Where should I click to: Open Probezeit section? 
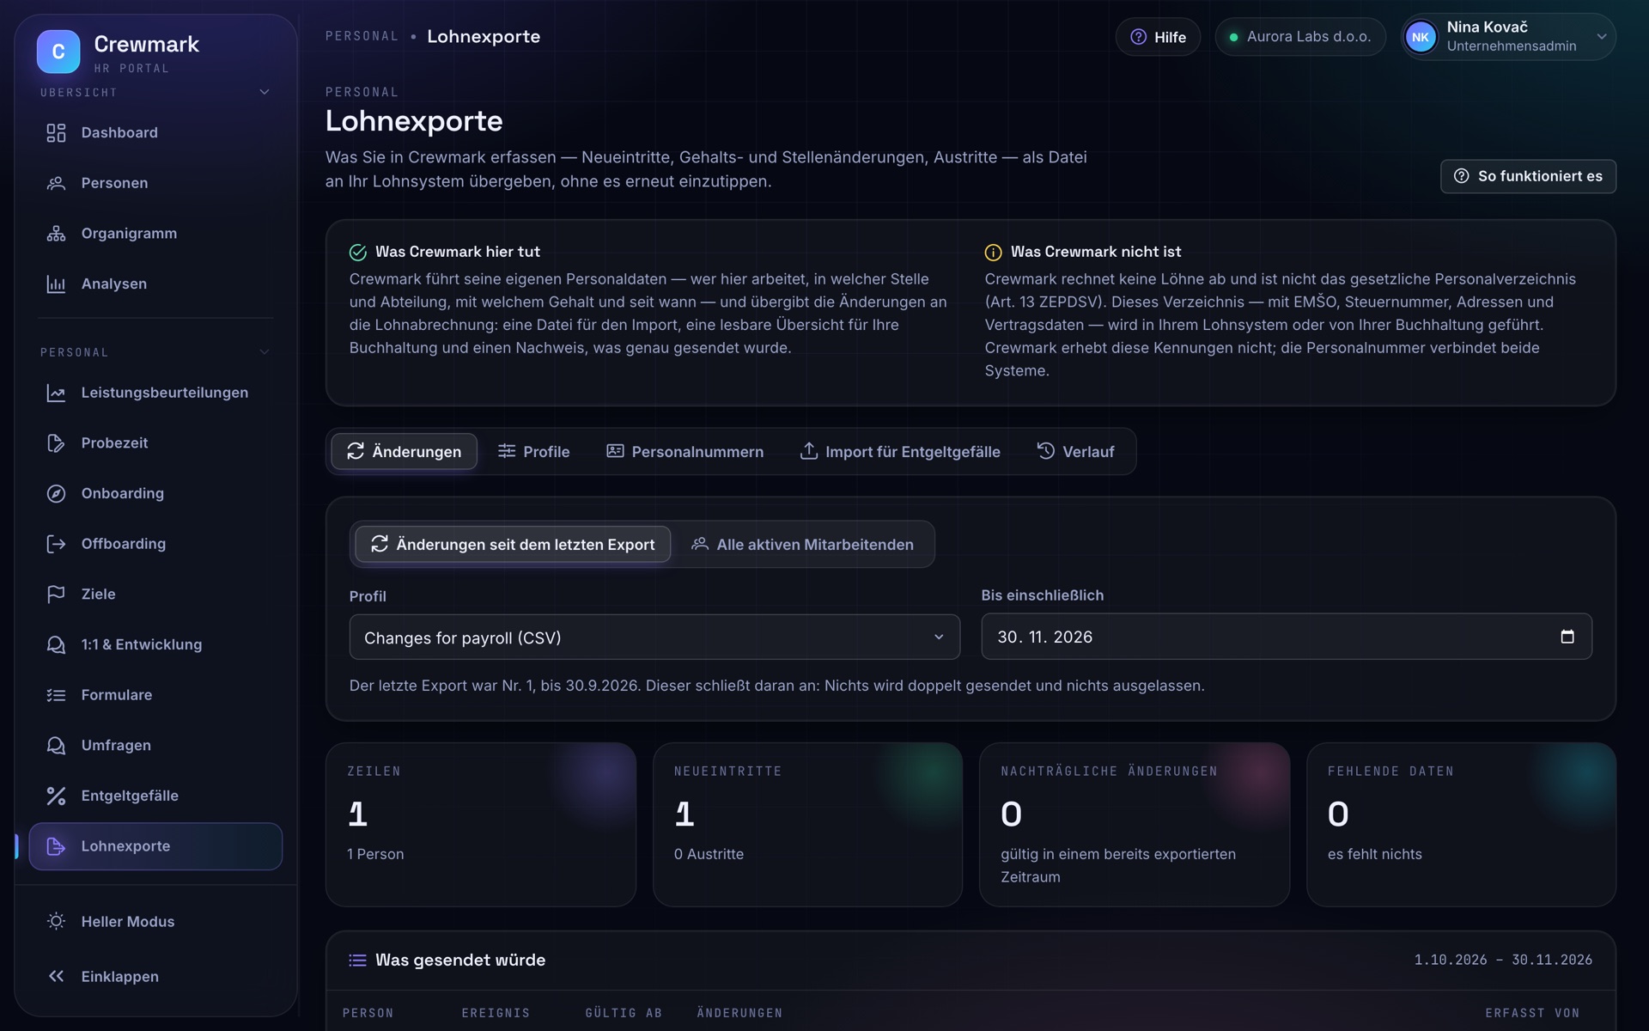pyautogui.click(x=155, y=443)
